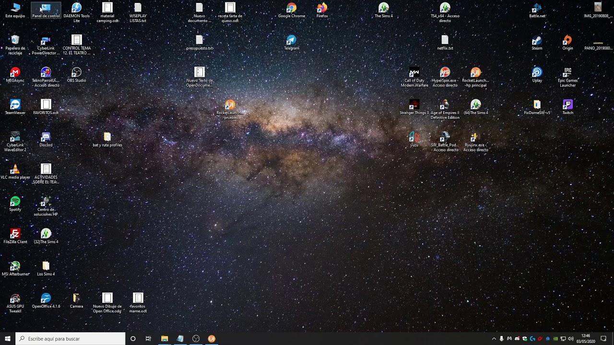Open Camera folder on desktop

point(77,300)
